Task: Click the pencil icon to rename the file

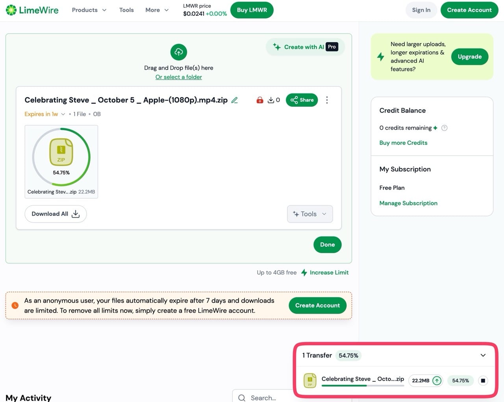Action: [x=235, y=100]
